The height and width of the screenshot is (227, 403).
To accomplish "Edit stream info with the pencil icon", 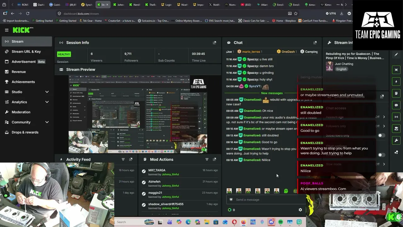I will [x=396, y=55].
